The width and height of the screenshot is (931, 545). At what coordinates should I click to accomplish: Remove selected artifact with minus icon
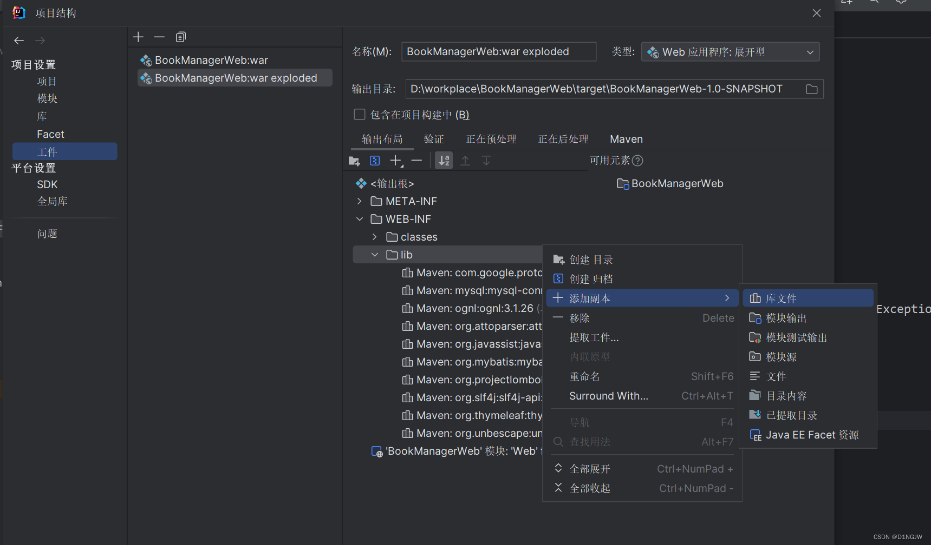click(159, 37)
